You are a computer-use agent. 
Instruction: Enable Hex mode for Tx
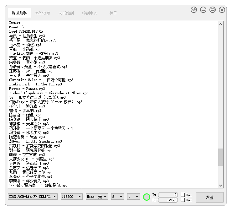(183, 195)
